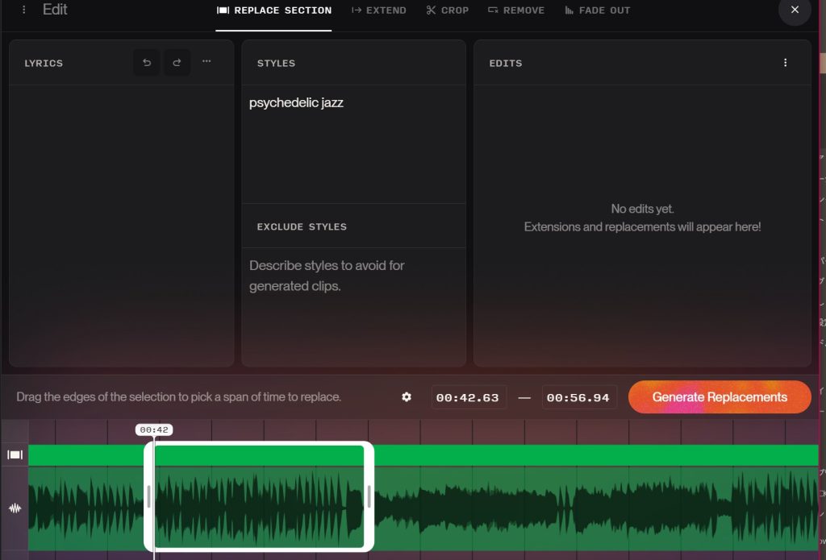Image resolution: width=826 pixels, height=560 pixels.
Task: Undo the last lyrics change
Action: click(x=147, y=63)
